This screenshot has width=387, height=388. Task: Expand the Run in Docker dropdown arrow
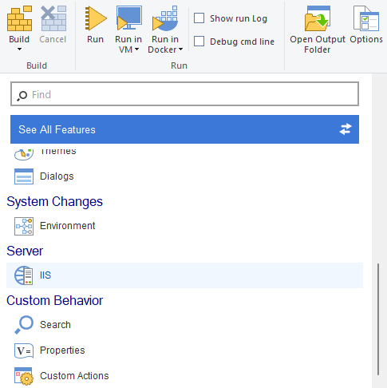[x=180, y=49]
